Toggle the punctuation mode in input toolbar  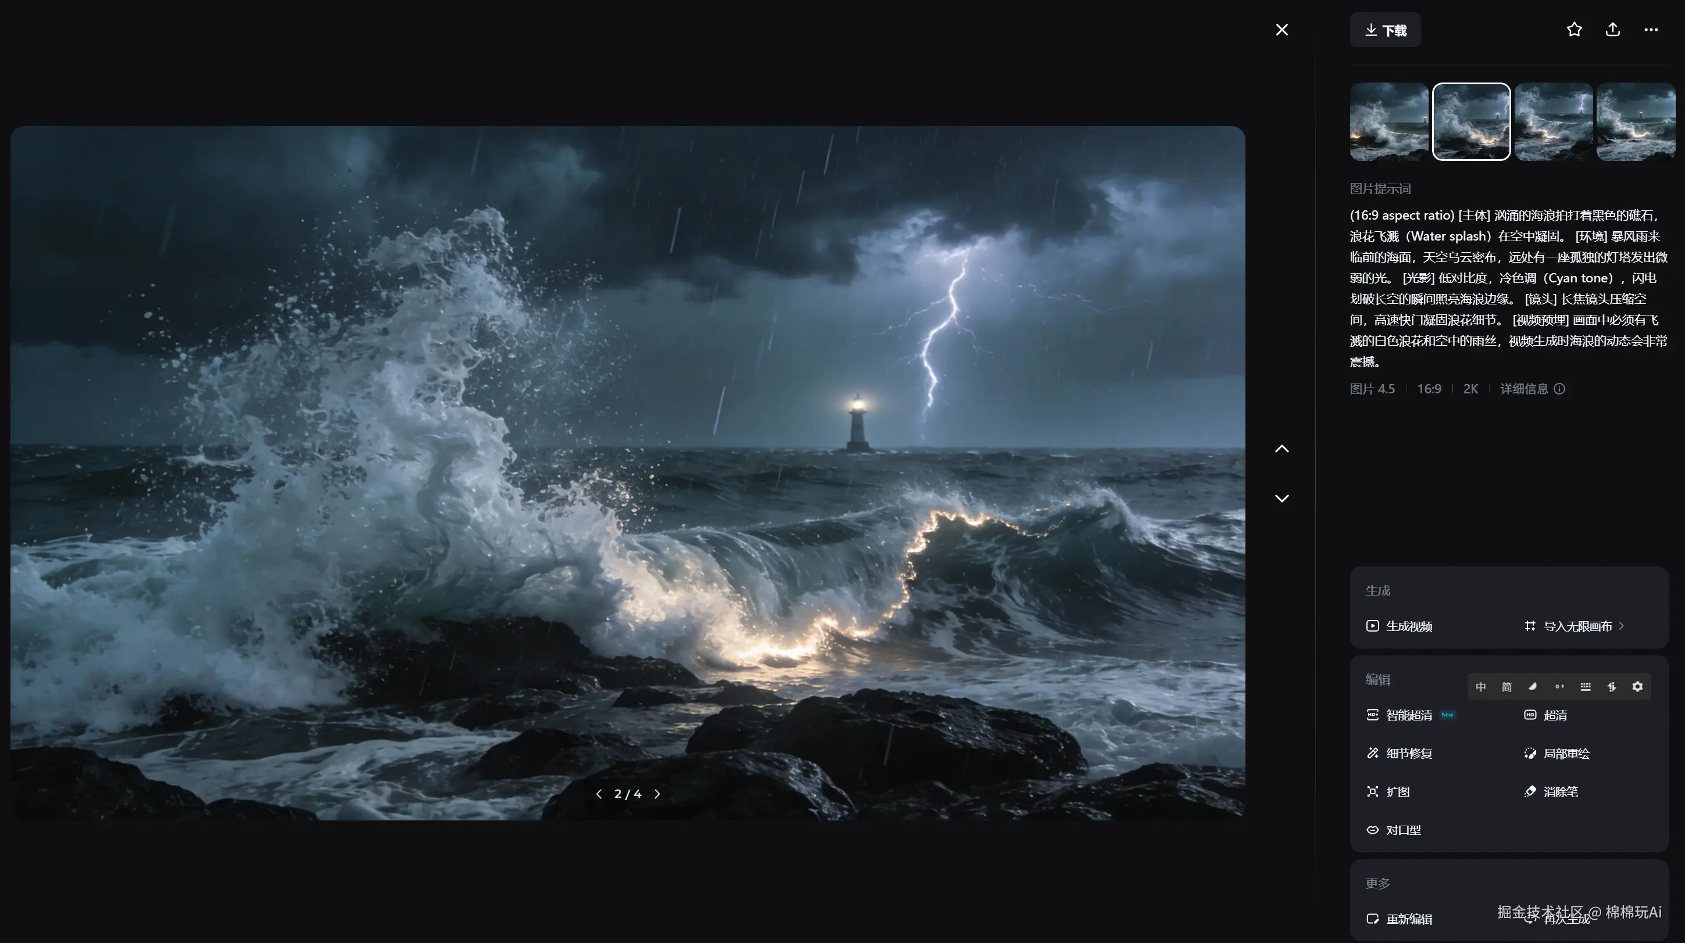[1559, 687]
